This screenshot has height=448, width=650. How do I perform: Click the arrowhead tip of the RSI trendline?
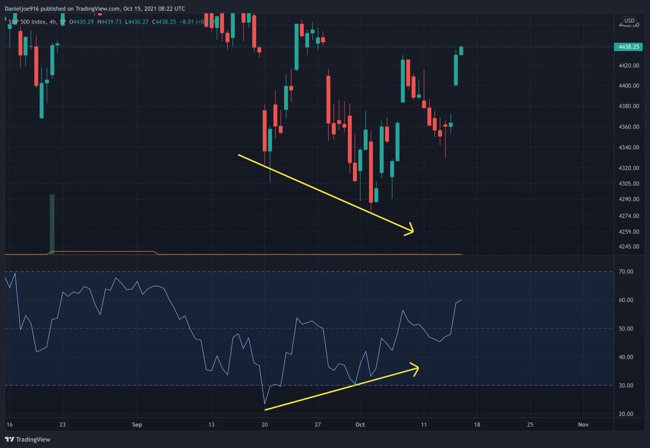(418, 367)
